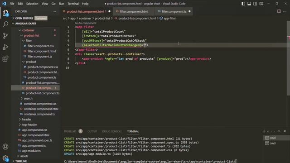This screenshot has height=163, width=290.
Task: Click product-list folder in breadcrumb
Action: [x=102, y=18]
